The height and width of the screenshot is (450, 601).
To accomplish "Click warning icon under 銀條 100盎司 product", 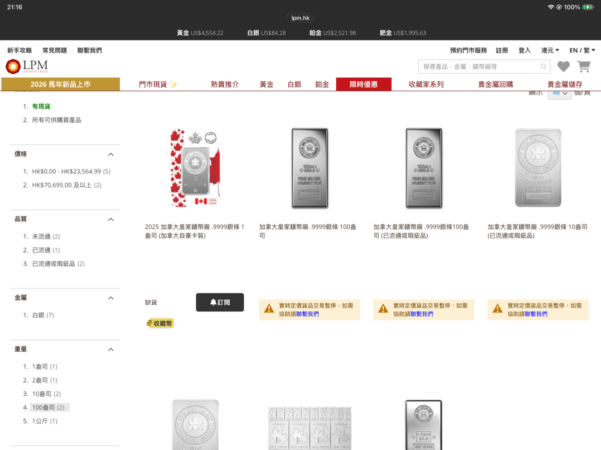I will (269, 308).
